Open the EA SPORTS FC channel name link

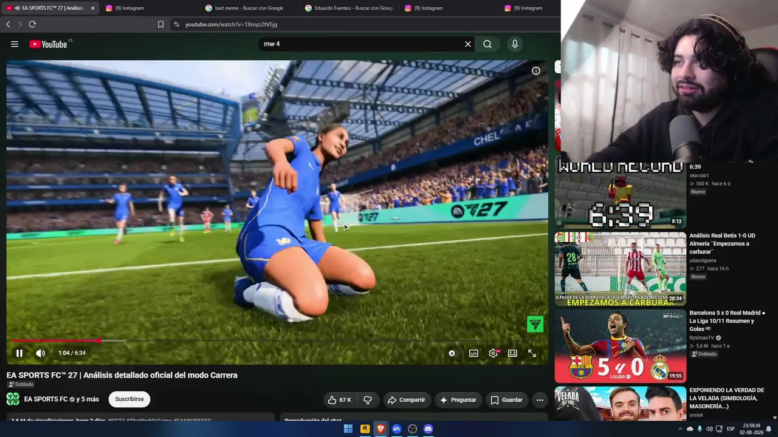(x=46, y=399)
